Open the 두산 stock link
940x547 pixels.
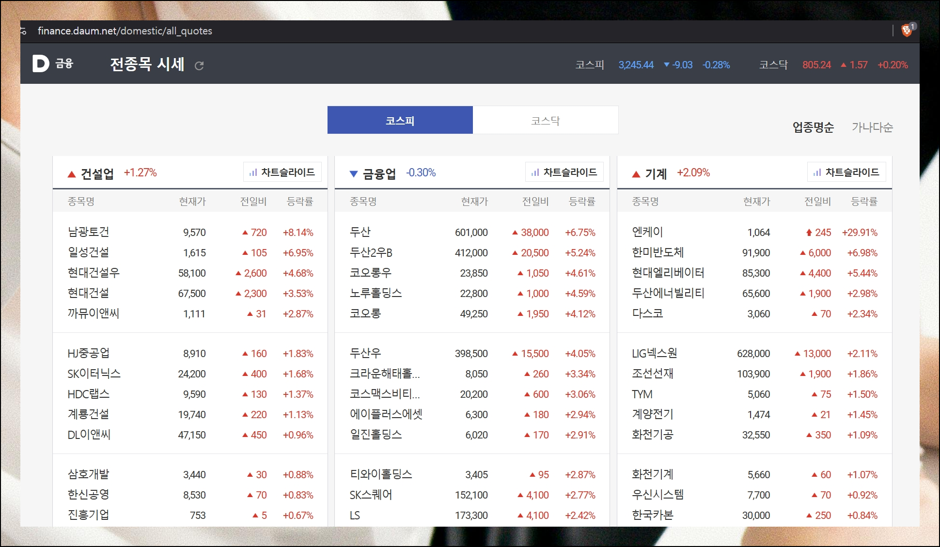click(x=360, y=232)
